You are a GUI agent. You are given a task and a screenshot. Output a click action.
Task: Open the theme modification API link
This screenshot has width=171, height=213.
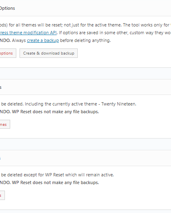(28, 33)
